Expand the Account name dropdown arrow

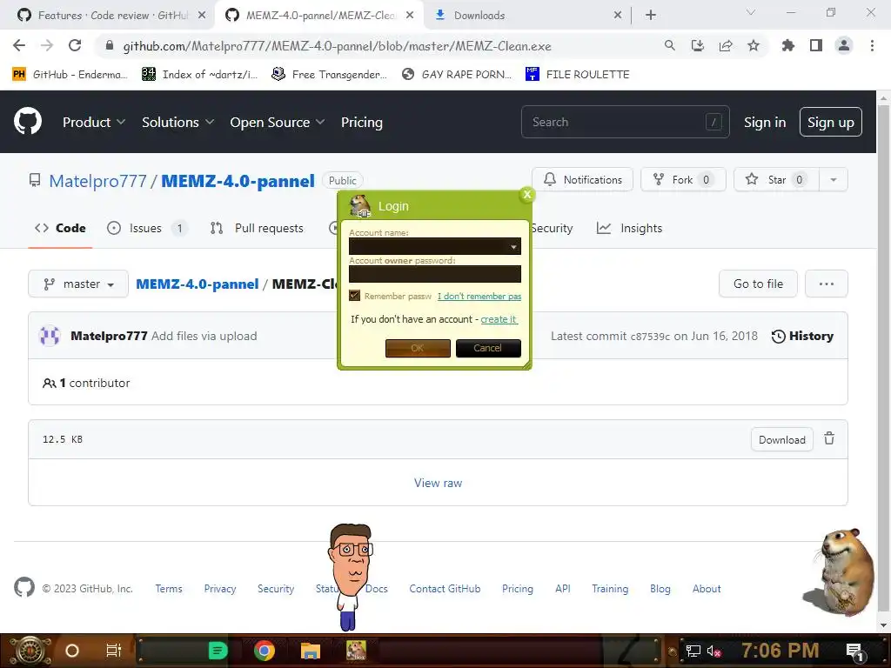[513, 246]
